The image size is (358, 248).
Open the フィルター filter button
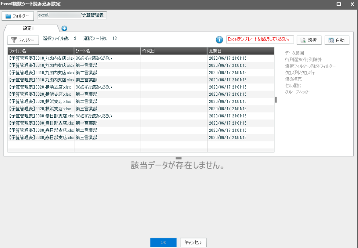[23, 40]
